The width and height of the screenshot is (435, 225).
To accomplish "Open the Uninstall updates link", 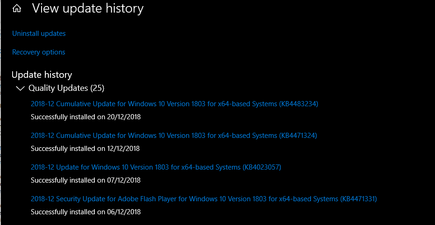I will tap(39, 34).
